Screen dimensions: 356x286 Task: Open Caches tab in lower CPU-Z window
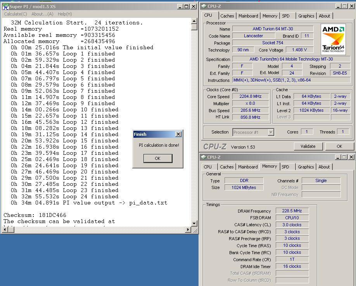click(226, 167)
